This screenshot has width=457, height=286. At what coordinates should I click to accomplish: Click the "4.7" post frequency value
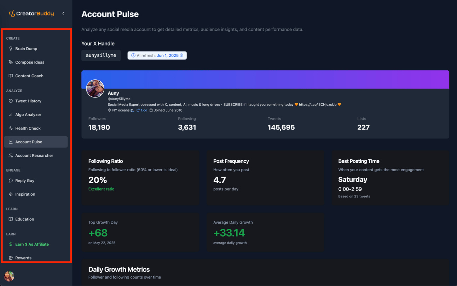pos(220,180)
